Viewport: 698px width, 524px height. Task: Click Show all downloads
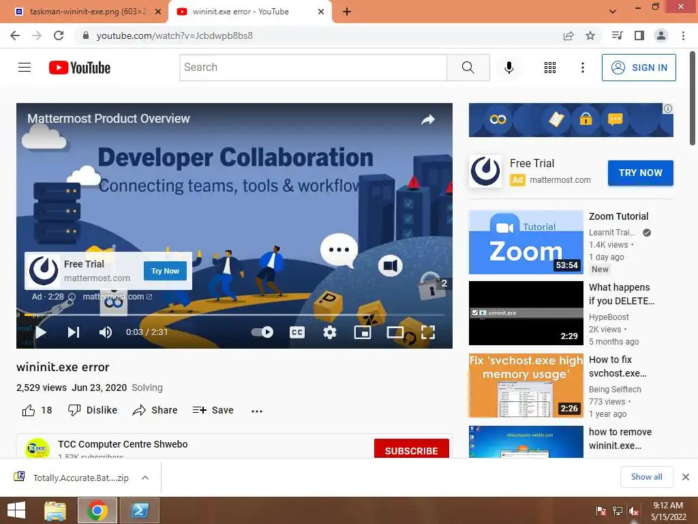646,477
